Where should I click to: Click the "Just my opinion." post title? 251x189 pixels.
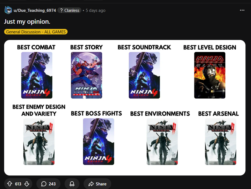27,21
